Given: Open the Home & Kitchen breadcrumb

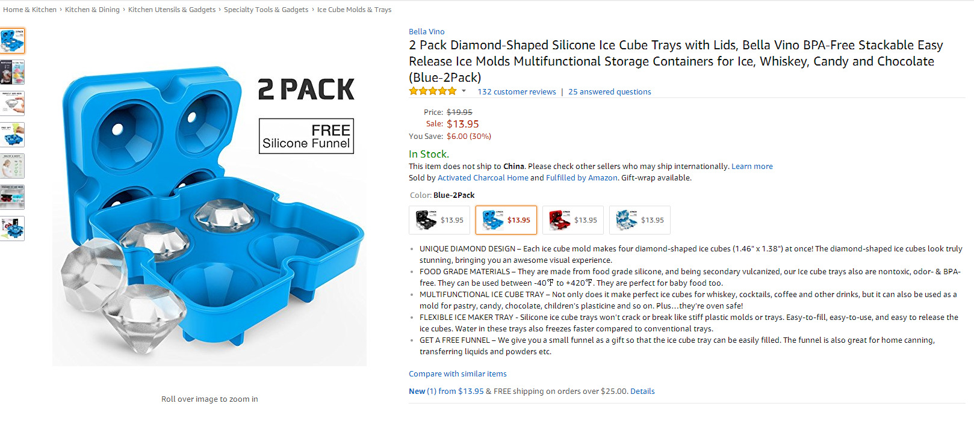Looking at the screenshot, I should [x=29, y=10].
